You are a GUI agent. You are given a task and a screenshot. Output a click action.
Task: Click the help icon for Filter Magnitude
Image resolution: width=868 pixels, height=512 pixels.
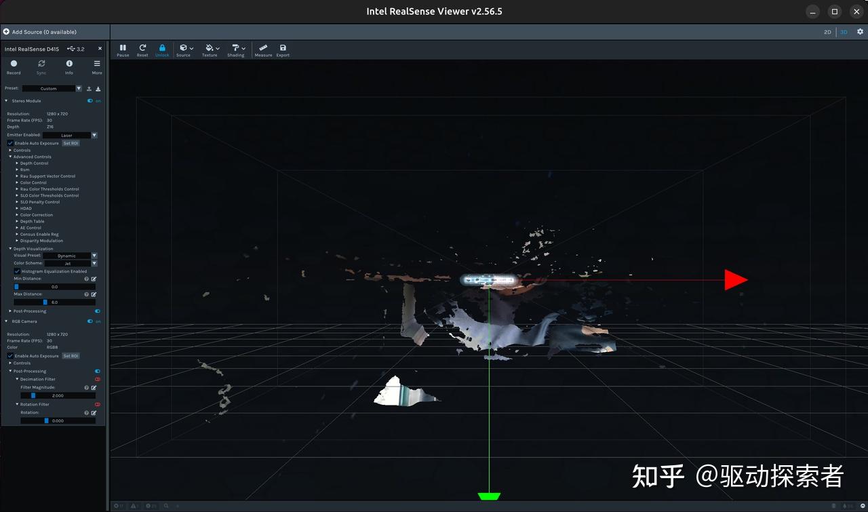tap(86, 387)
